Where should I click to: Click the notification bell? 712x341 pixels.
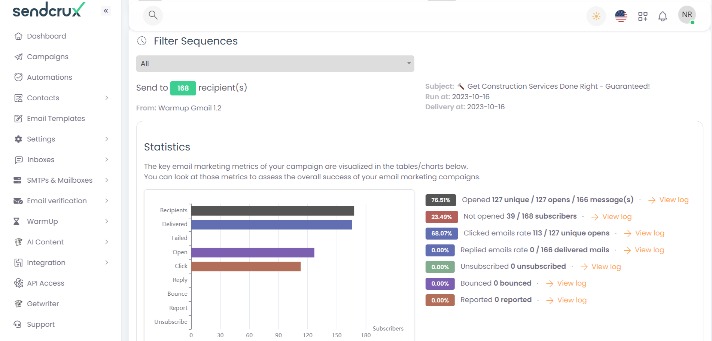pyautogui.click(x=663, y=16)
